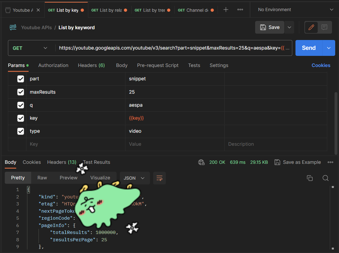The height and width of the screenshot is (253, 339).
Task: Open the Youtube APIs collection tab
Action: click(19, 10)
